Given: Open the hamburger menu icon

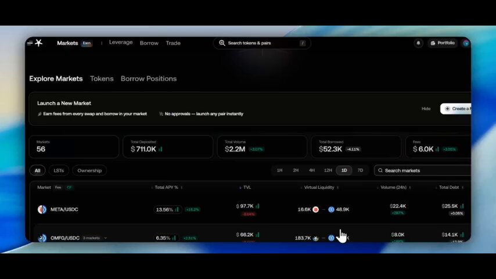Looking at the screenshot, I should 30,43.
